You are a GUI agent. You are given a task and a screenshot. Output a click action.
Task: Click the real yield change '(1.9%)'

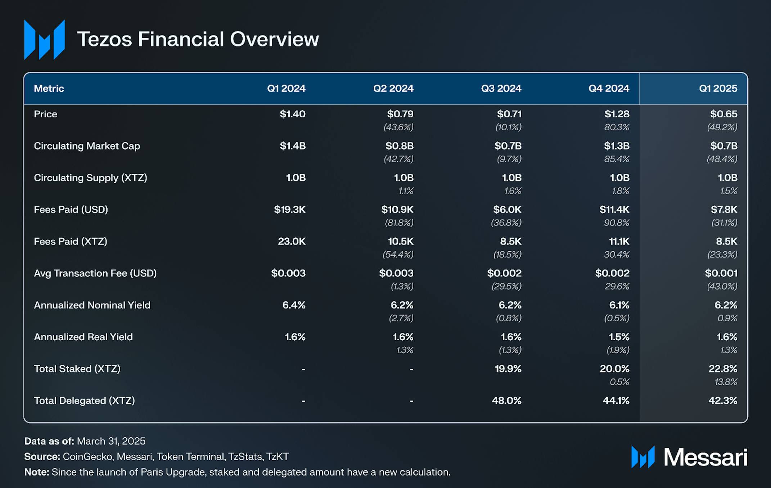[618, 350]
